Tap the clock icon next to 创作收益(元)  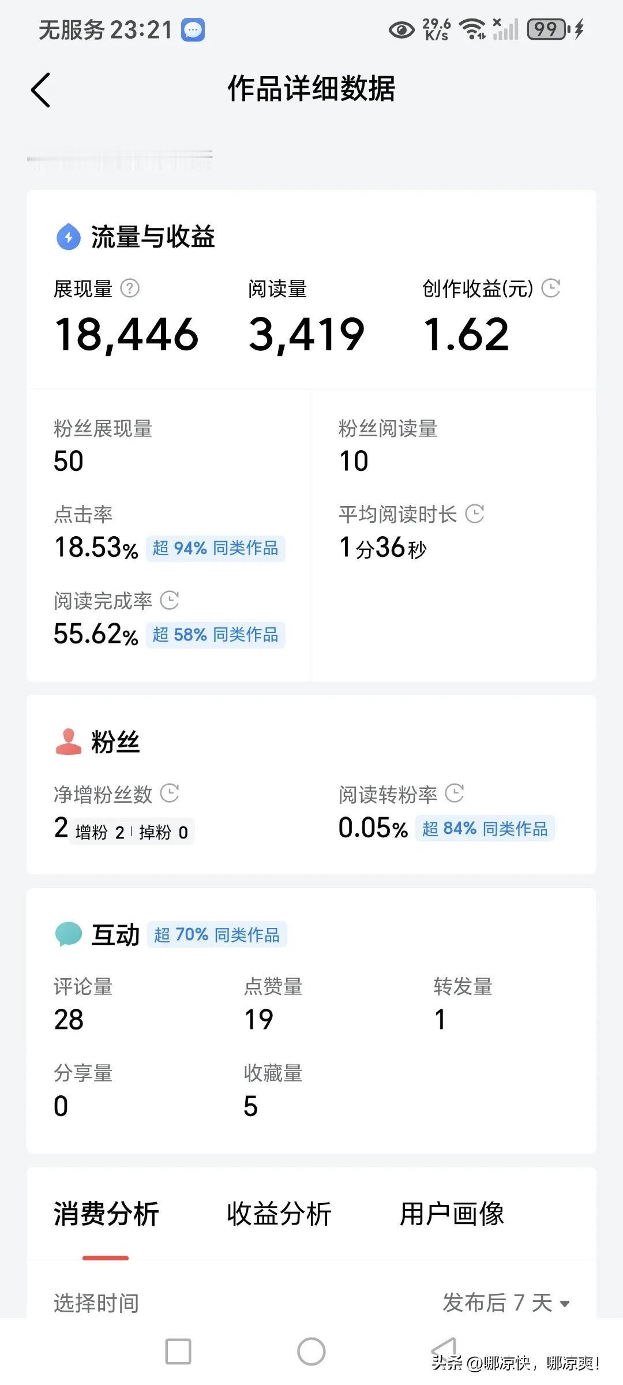tap(551, 288)
